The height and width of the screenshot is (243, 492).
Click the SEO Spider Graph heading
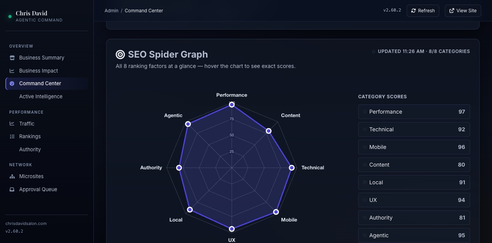[x=168, y=55]
